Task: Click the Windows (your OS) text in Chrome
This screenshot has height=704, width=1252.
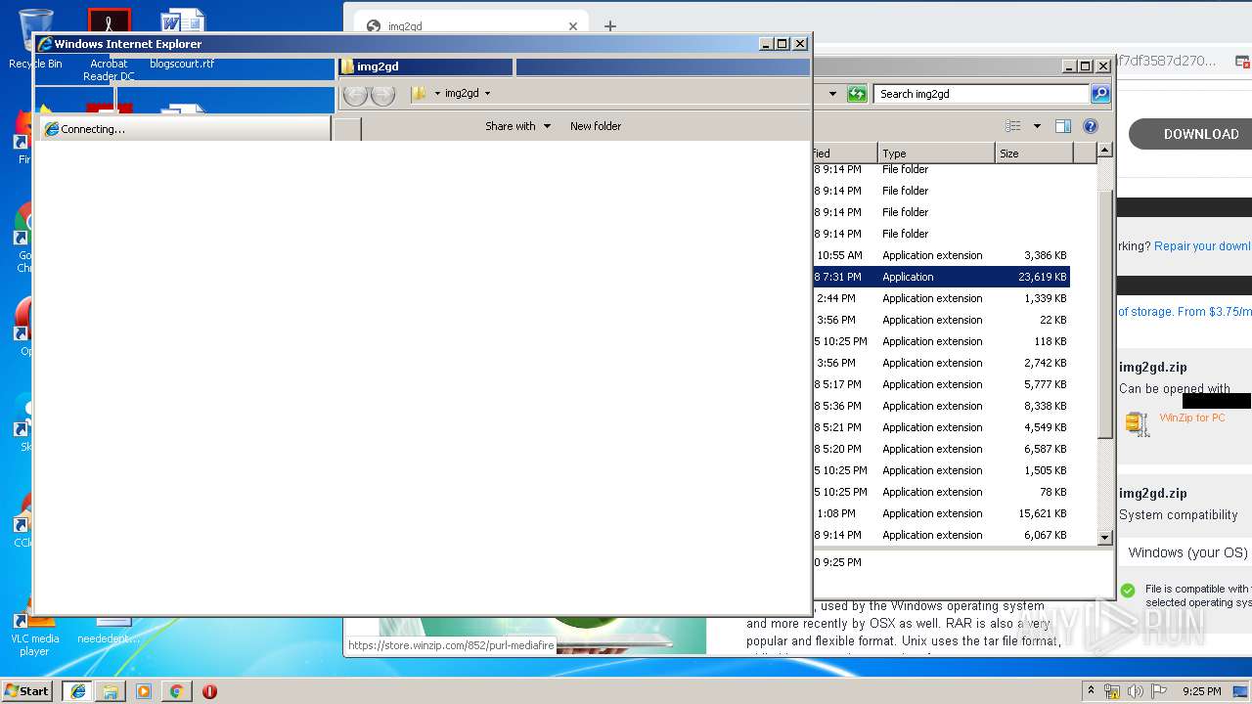Action: pyautogui.click(x=1187, y=552)
